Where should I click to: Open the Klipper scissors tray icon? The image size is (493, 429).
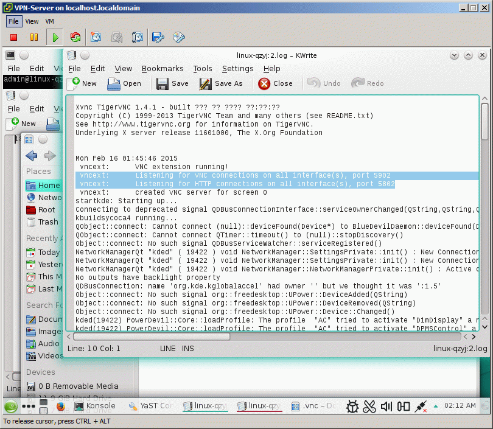(x=369, y=406)
